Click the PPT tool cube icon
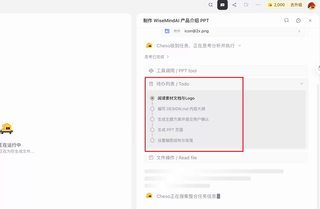320x209 pixels. [x=151, y=71]
